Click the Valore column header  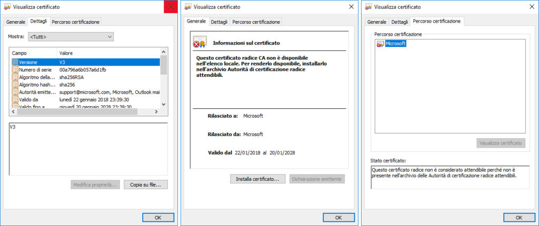108,53
